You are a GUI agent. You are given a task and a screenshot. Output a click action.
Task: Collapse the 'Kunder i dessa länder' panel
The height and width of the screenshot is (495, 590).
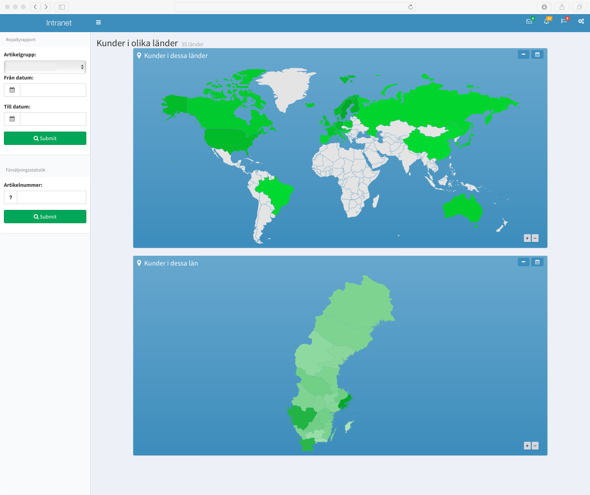523,54
